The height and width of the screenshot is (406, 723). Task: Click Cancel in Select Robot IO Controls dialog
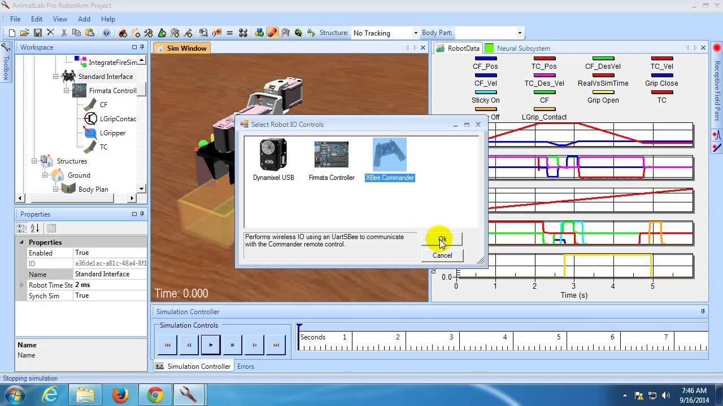[442, 255]
